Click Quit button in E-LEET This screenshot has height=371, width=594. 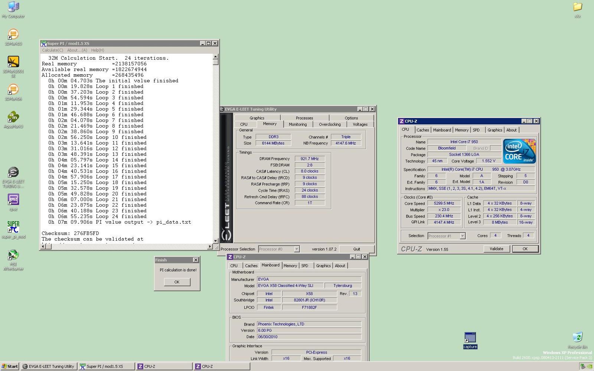(x=357, y=249)
